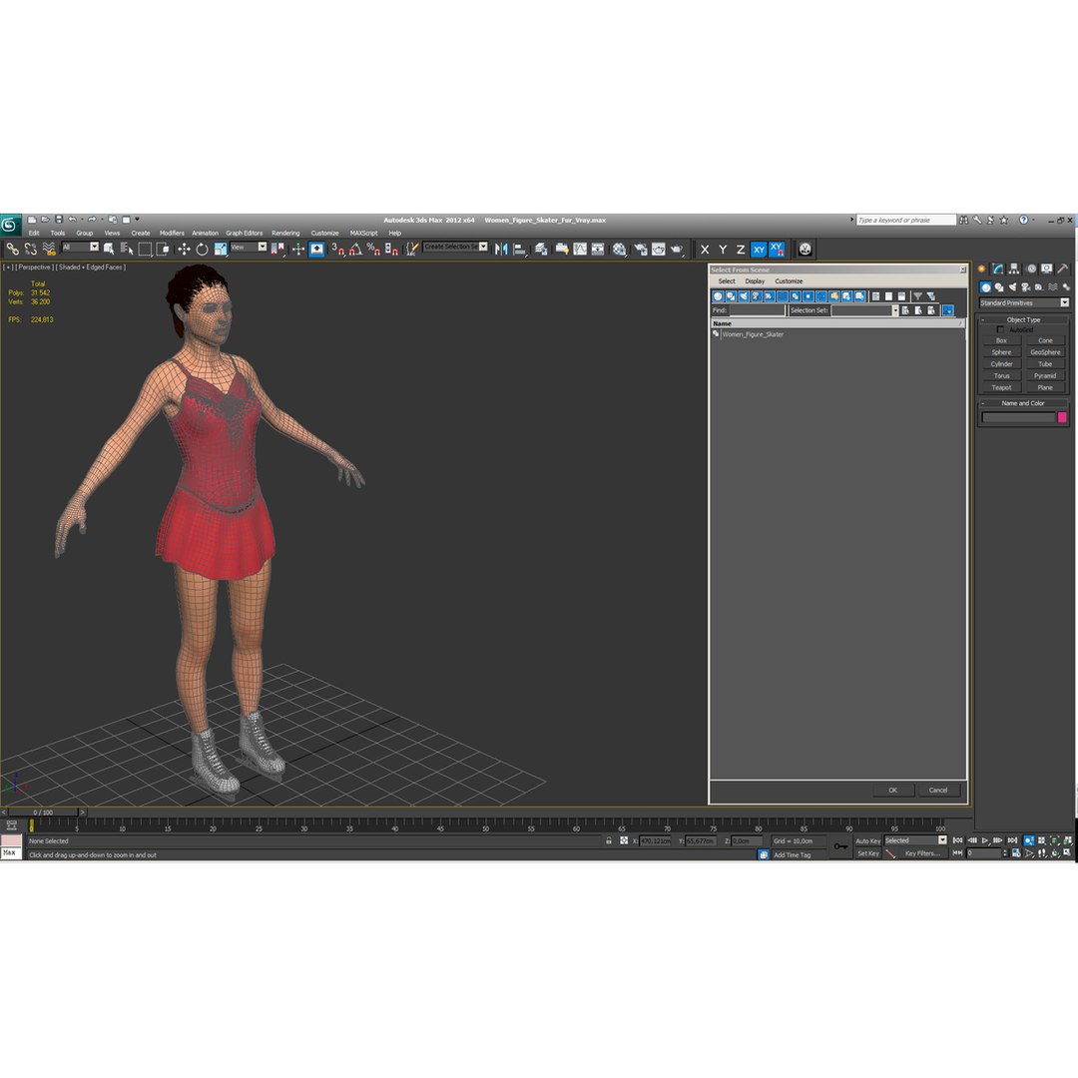Image resolution: width=1078 pixels, height=1078 pixels.
Task: Open the MAXScript menu
Action: point(363,233)
